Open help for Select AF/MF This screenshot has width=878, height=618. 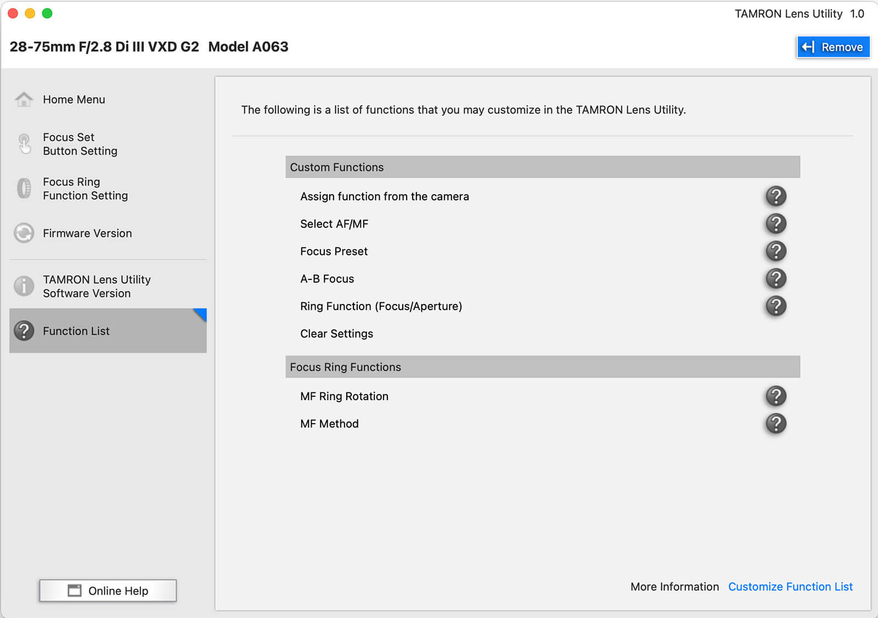(x=775, y=223)
